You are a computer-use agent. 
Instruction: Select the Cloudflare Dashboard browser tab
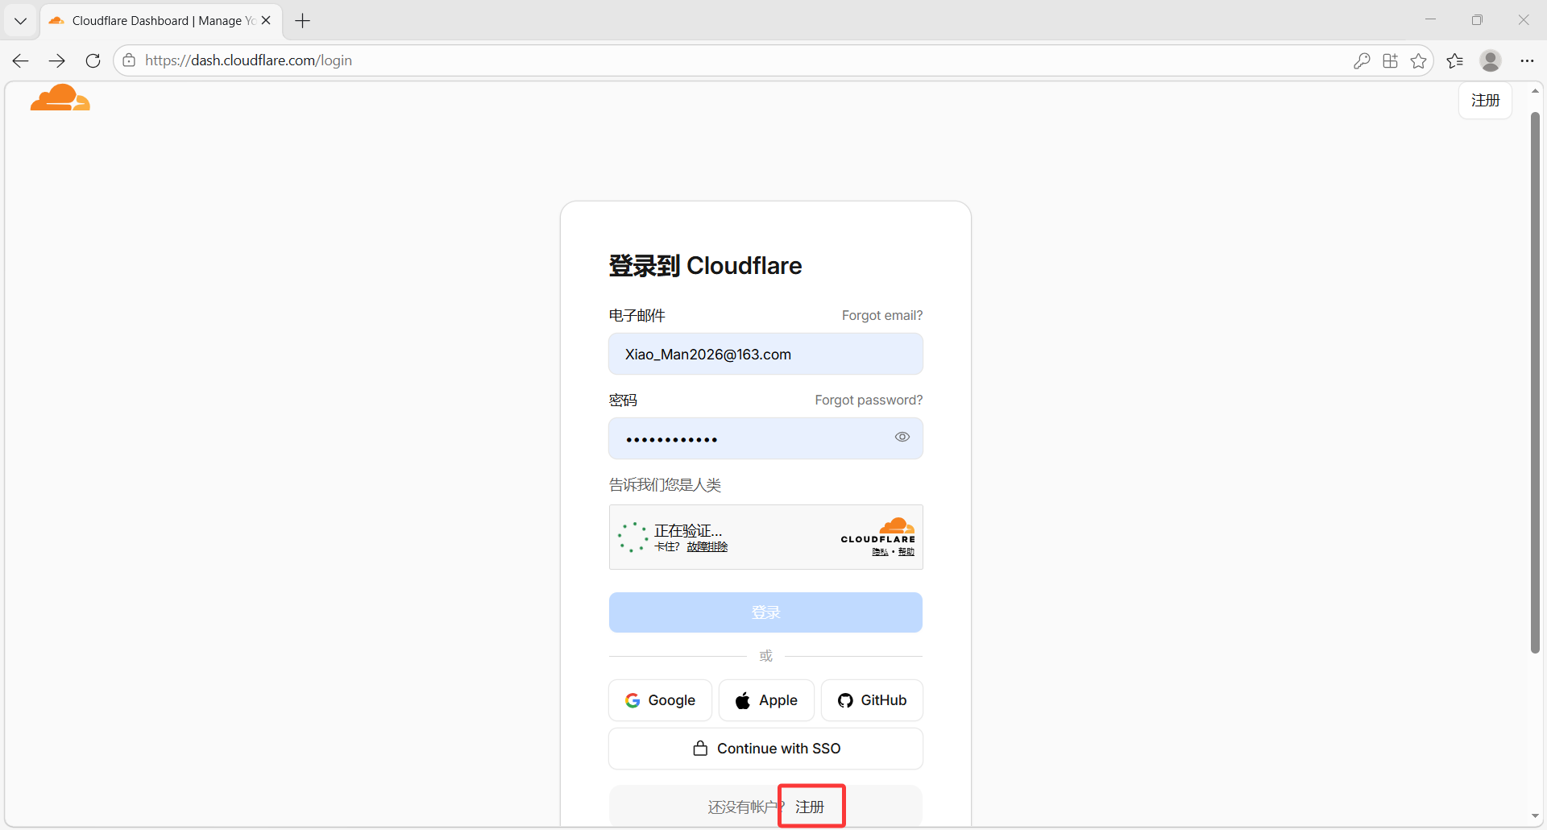[x=153, y=20]
